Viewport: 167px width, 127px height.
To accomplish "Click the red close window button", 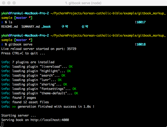I will click(3, 3).
